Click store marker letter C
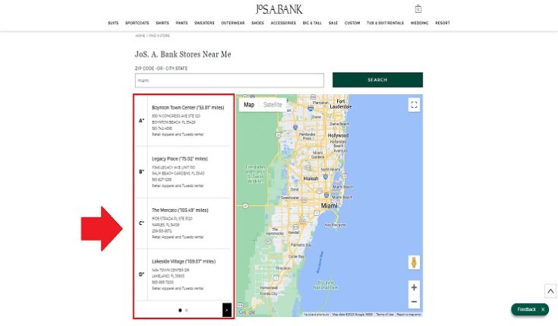 click(142, 223)
